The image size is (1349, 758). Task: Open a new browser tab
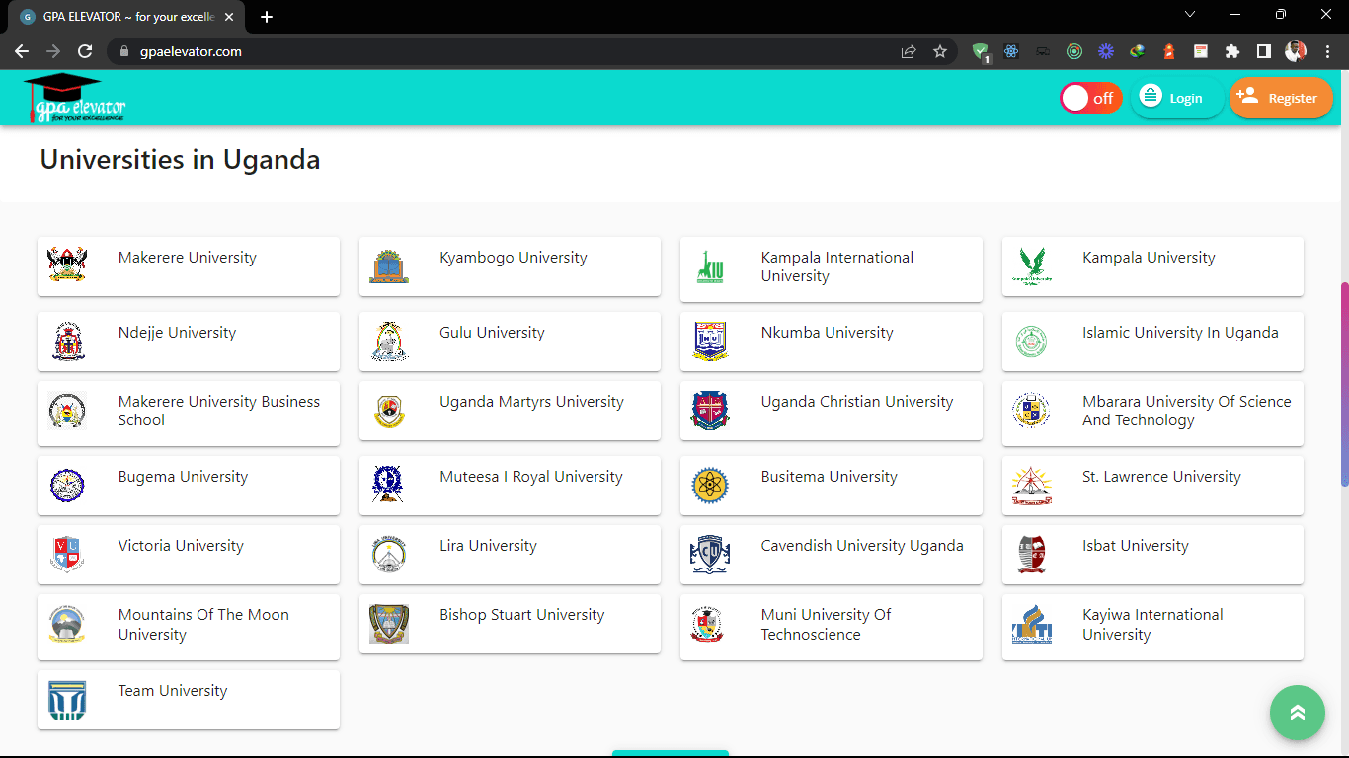(267, 17)
